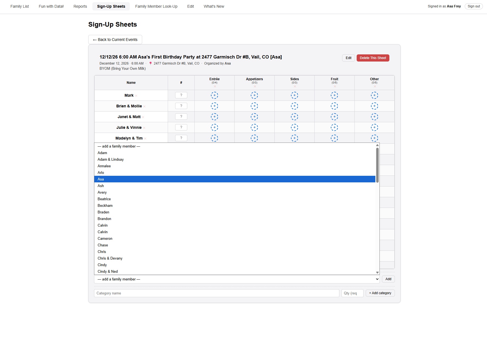
Task: Remove Madelyn & Tim row
Action: [x=145, y=139]
